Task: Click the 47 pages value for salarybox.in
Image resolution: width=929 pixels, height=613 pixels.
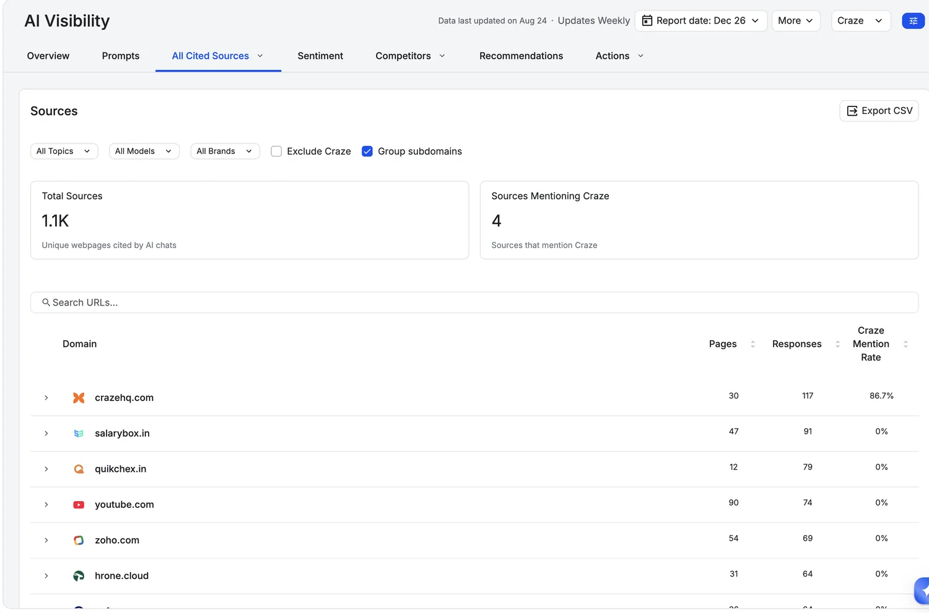Action: (733, 432)
